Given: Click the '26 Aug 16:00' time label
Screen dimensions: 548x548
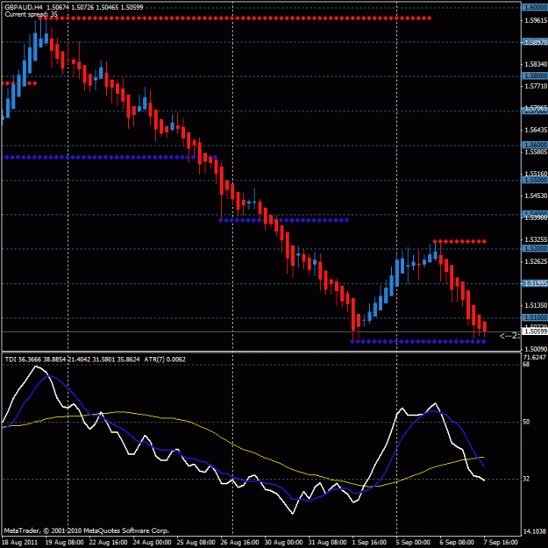Looking at the screenshot, I should tap(239, 543).
